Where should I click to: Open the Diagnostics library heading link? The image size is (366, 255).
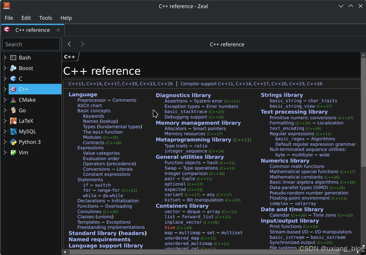click(183, 95)
